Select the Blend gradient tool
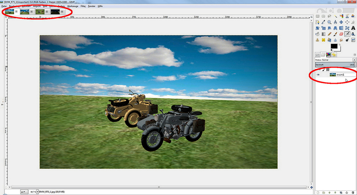 (323, 34)
